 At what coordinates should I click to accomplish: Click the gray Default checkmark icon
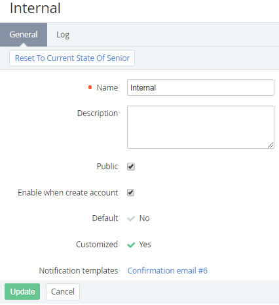tap(131, 218)
